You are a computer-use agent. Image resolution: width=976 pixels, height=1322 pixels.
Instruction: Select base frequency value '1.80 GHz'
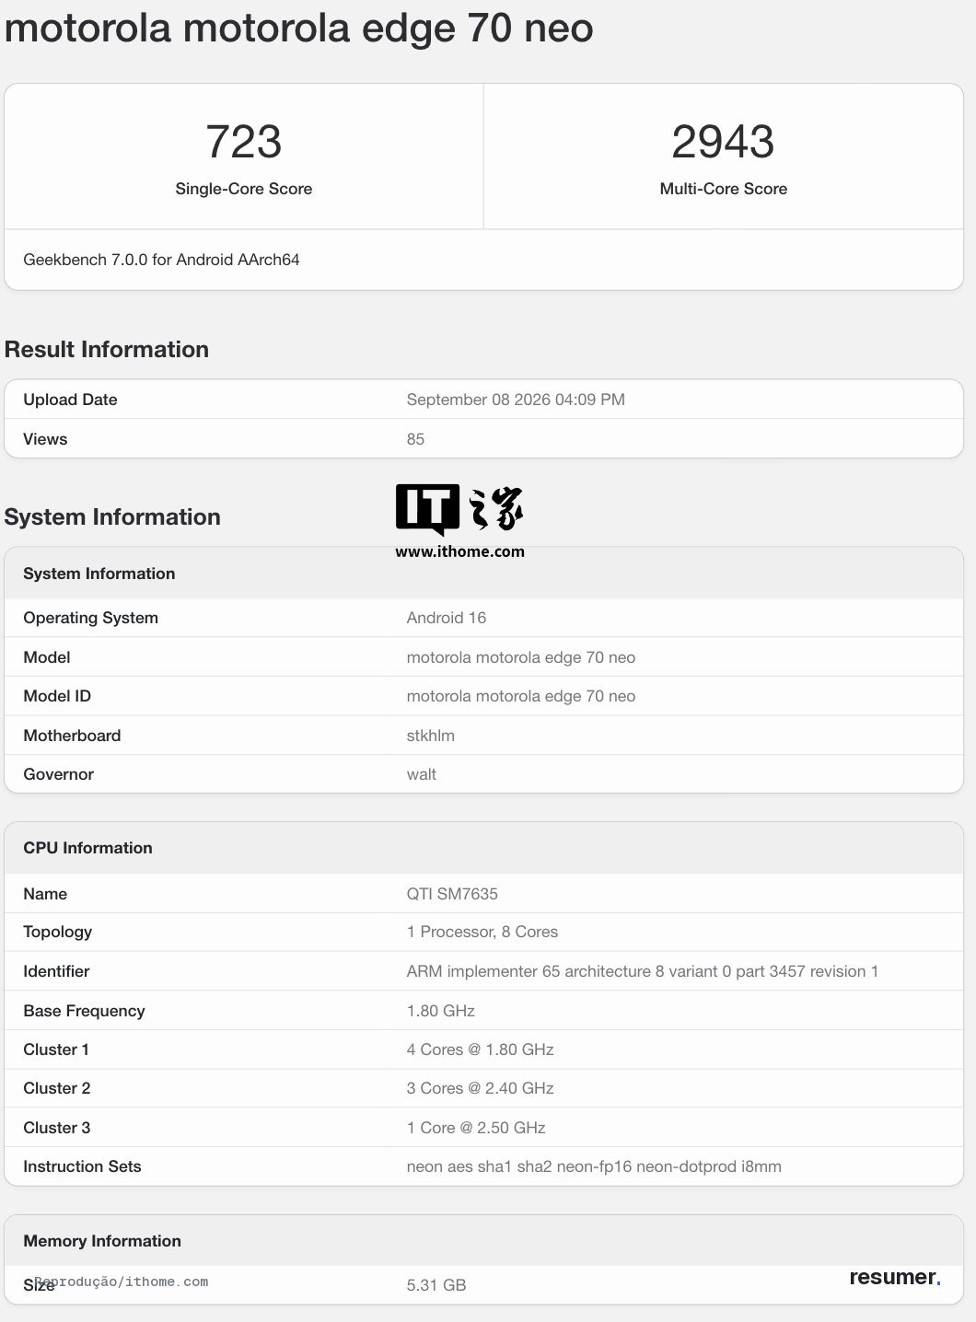click(441, 1011)
